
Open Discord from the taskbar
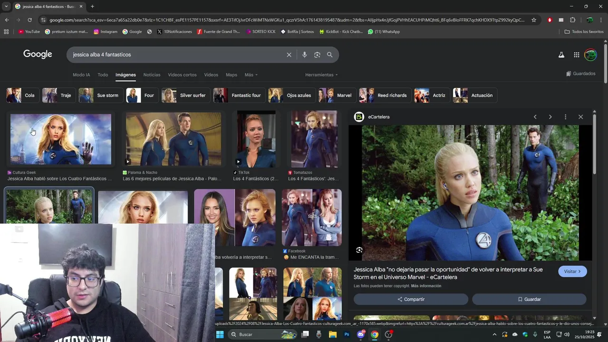pos(361,334)
